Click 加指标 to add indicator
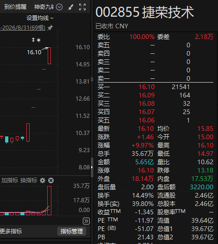218x244 pixels. click(x=9, y=180)
